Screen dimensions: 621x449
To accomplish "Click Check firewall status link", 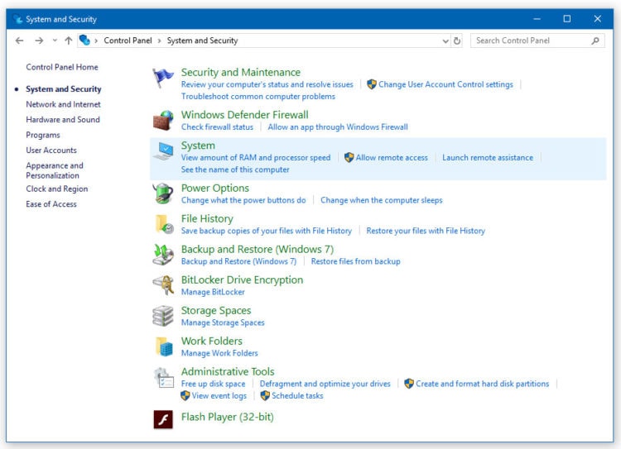I will point(217,127).
